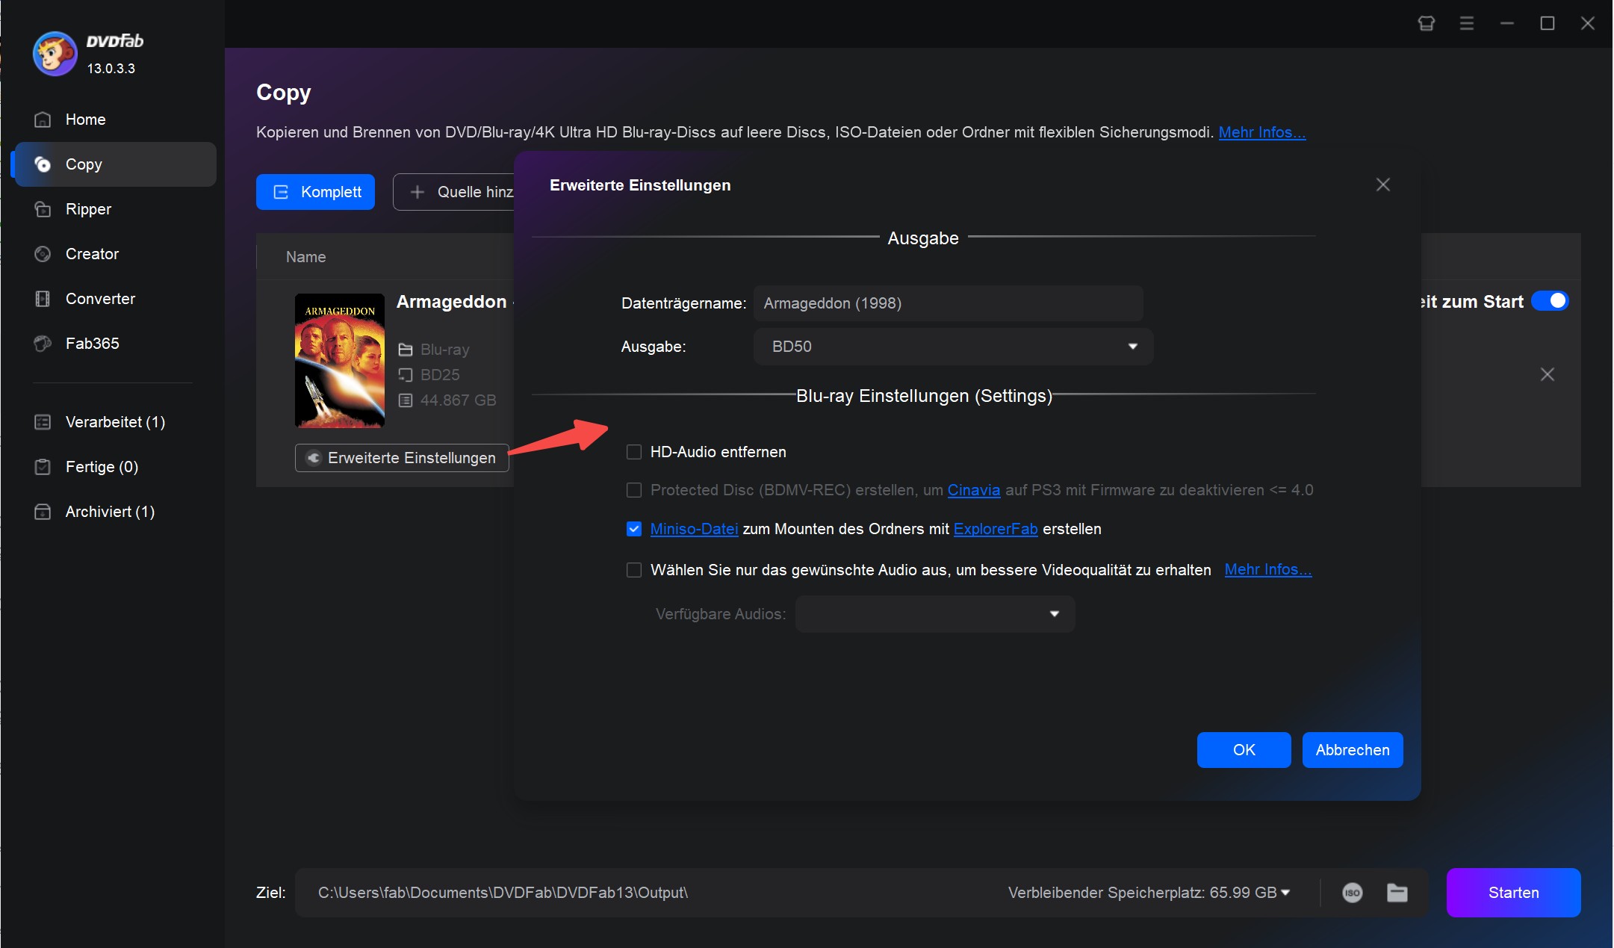Close the Erweiterte Einstellungen dialog

(1383, 185)
